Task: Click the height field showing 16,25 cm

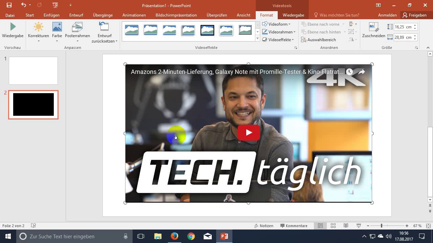Action: pyautogui.click(x=403, y=27)
